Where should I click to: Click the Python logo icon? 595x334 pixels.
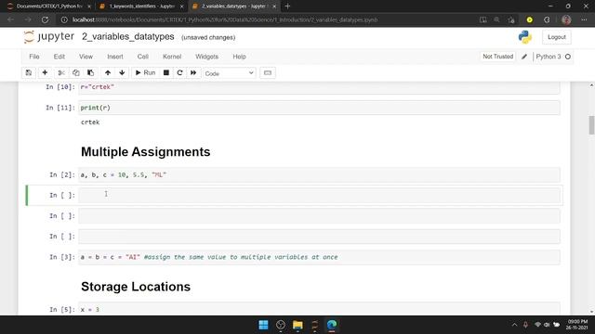[524, 37]
